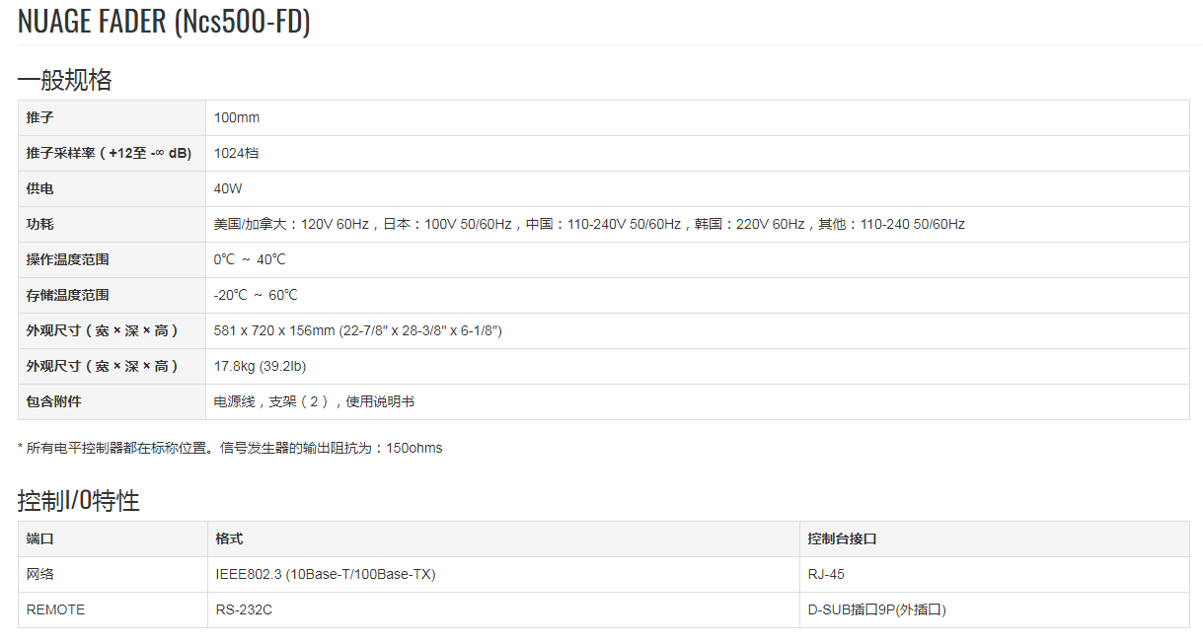
Task: Click the 包含附件 row label
Action: pos(54,401)
